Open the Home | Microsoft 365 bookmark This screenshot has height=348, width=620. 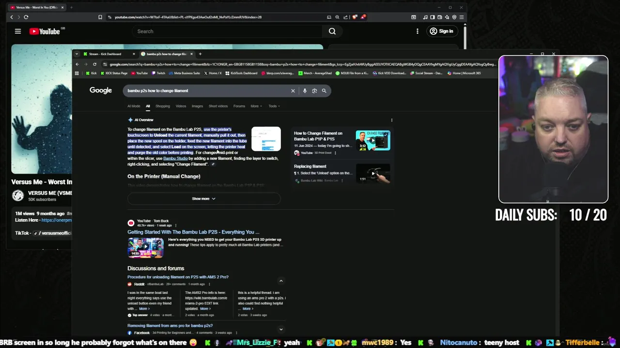click(x=464, y=73)
